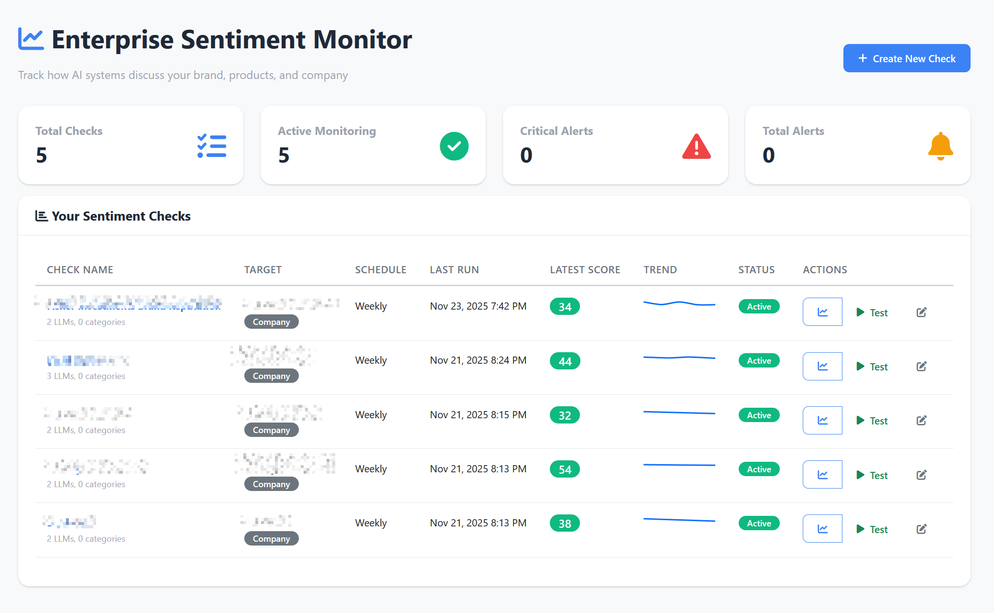This screenshot has height=613, width=994.
Task: Click the checklist icon on the Total Checks card
Action: (212, 145)
